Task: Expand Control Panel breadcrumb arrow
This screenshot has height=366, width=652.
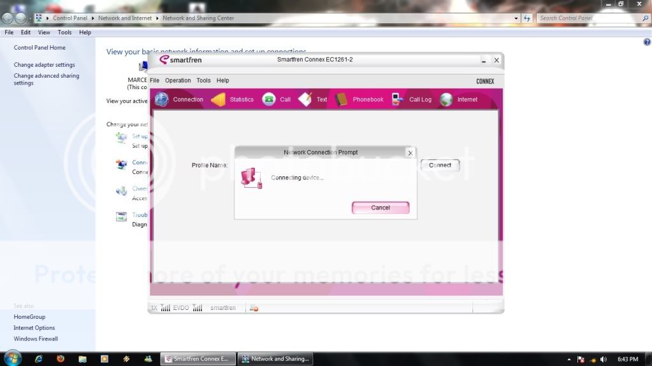Action: pos(92,18)
